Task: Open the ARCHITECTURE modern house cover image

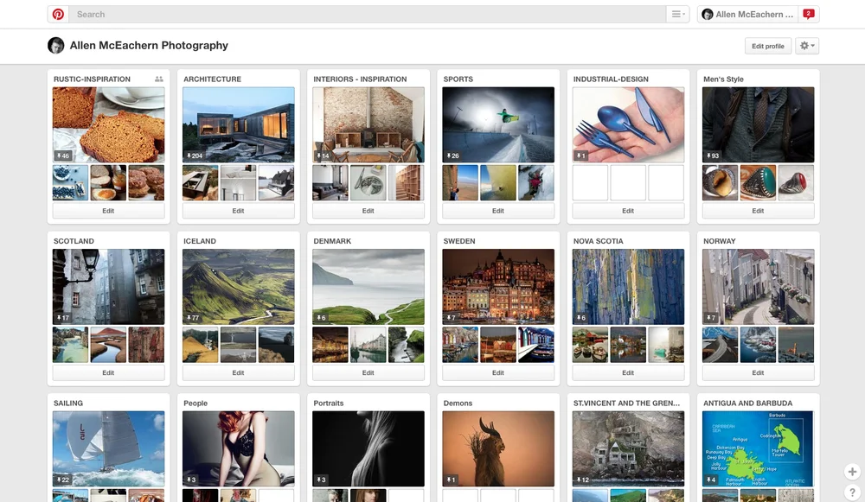Action: click(x=239, y=124)
